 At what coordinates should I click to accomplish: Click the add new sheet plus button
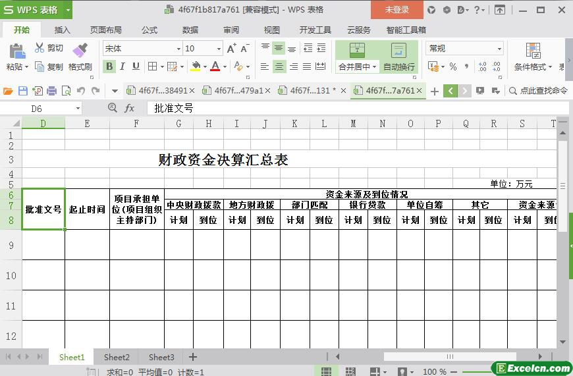[x=193, y=357]
